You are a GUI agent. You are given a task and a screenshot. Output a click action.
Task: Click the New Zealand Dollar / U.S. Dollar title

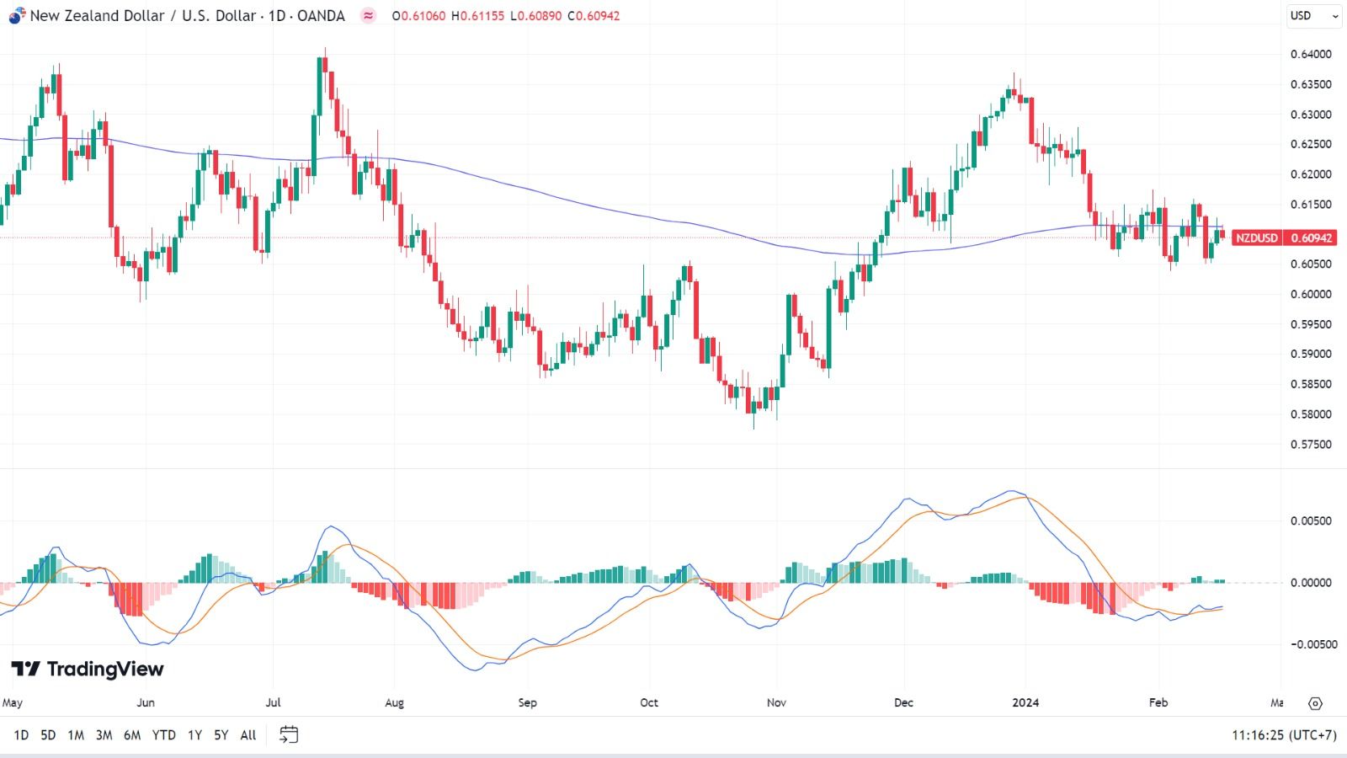pos(143,15)
